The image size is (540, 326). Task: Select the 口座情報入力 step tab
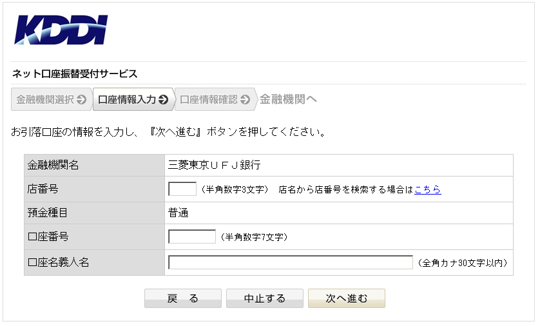point(127,100)
